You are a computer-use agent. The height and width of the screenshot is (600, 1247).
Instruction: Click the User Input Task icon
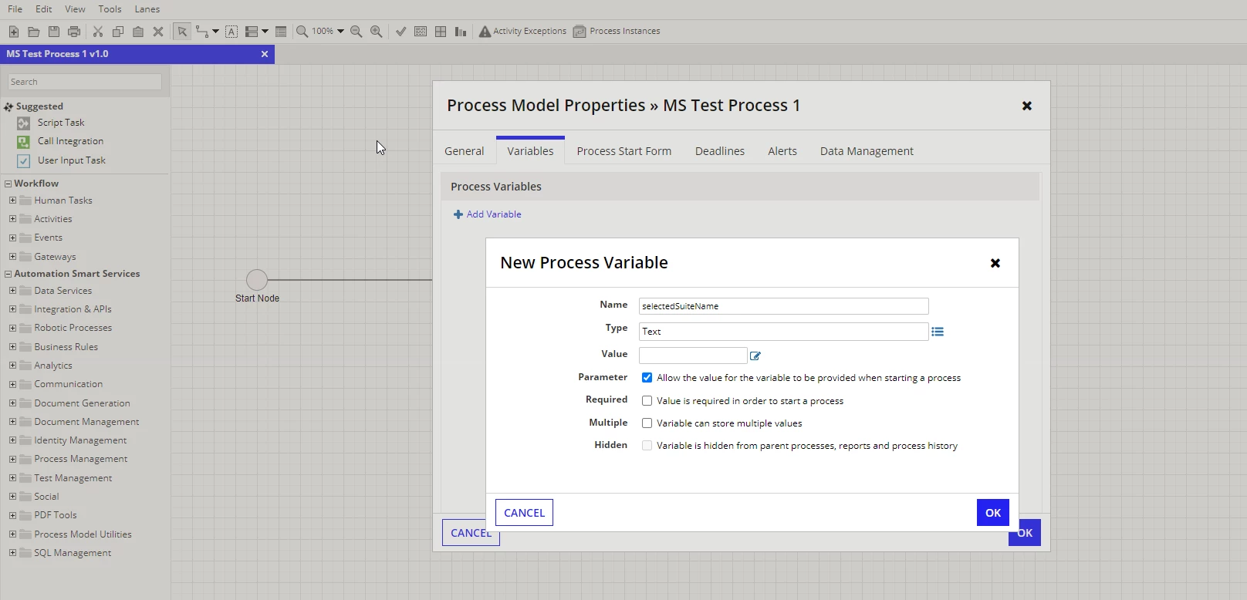click(24, 161)
